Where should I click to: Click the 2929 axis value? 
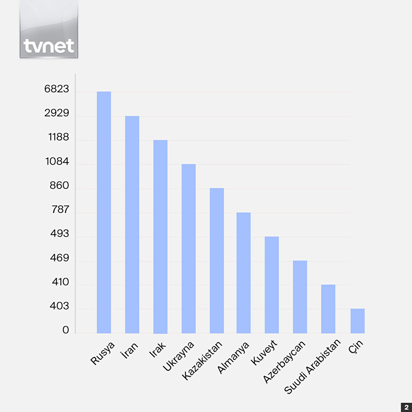[57, 113]
